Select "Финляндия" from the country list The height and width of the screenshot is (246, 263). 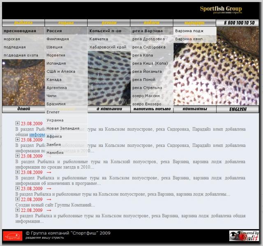(x=58, y=39)
